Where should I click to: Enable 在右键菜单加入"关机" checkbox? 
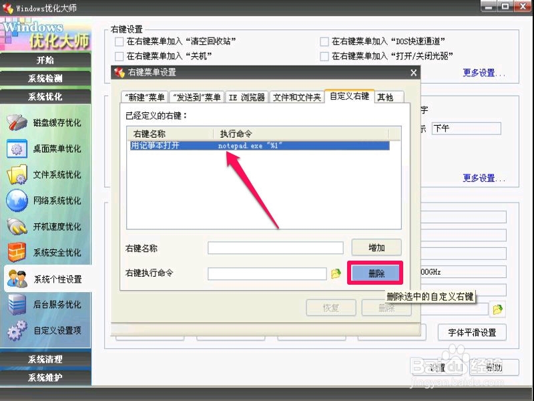coord(119,56)
